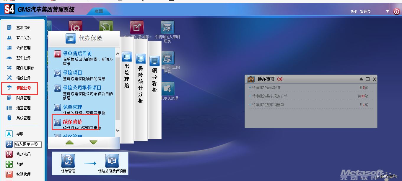Click the 保单管理 workflow icon
Viewport: 402px width, 181px height.
click(x=68, y=161)
